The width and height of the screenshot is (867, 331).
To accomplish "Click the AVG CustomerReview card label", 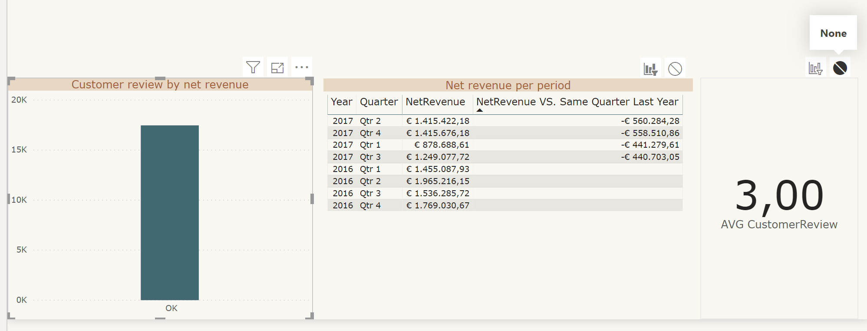I will point(779,224).
